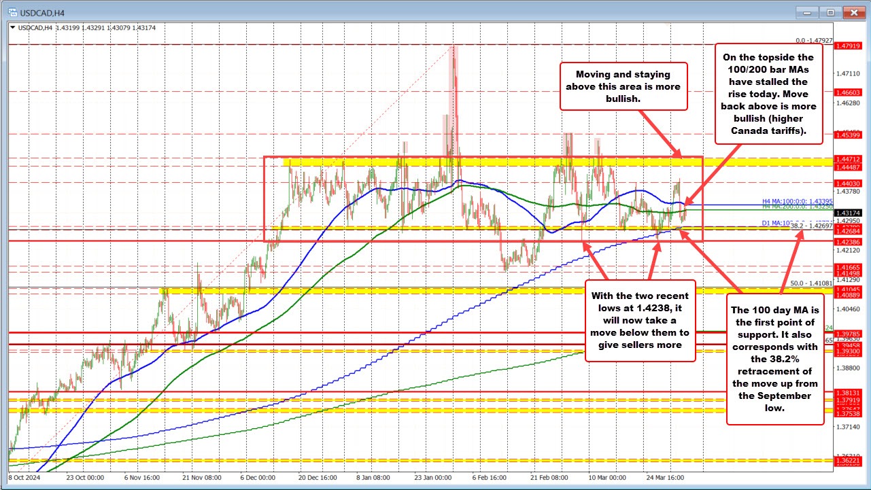871x490 pixels.
Task: Click the Fibonacci label 38.2 - 1.42697
Action: [810, 224]
